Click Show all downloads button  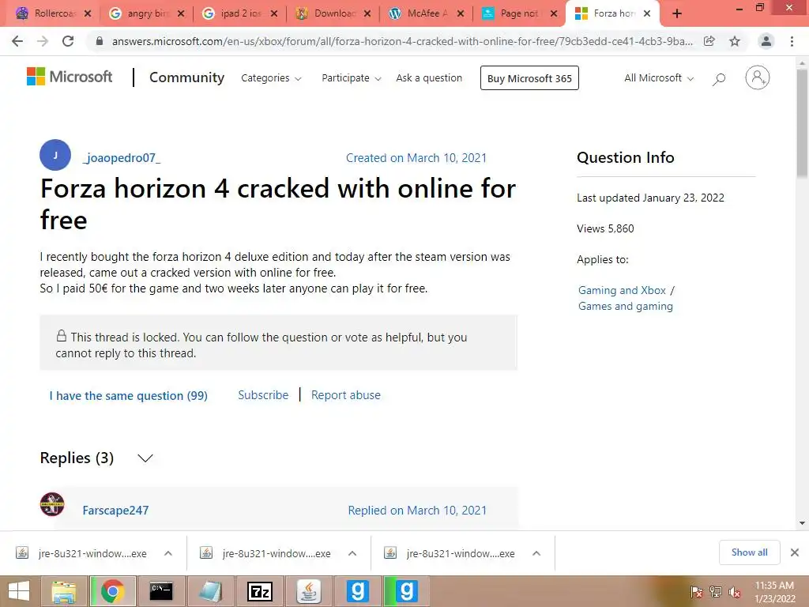point(749,552)
